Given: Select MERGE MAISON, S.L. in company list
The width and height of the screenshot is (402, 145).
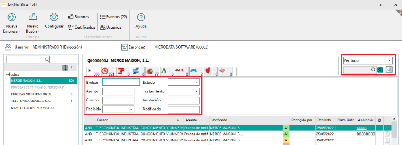Looking at the screenshot, I should point(44,81).
